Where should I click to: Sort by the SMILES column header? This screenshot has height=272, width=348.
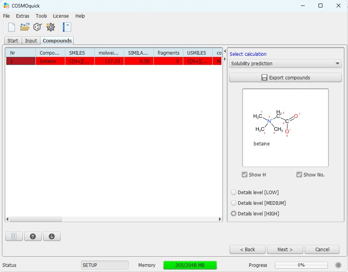click(x=80, y=53)
